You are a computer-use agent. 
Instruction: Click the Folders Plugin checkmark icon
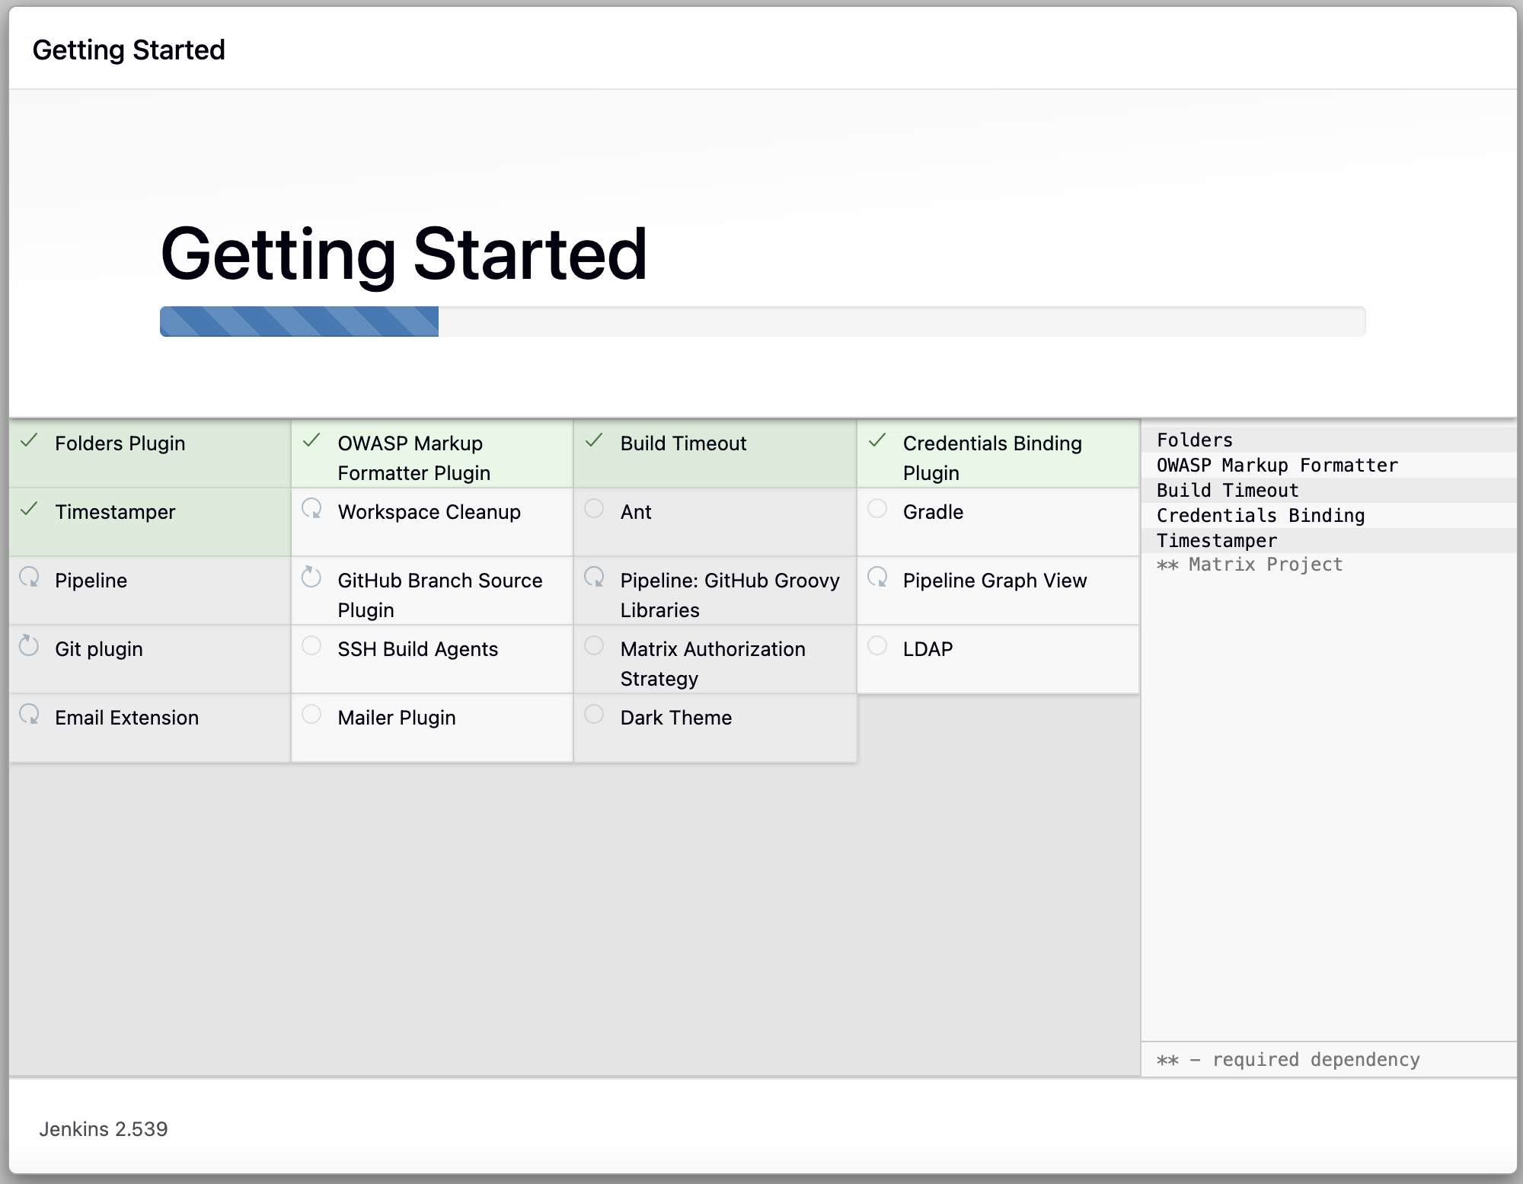(x=29, y=441)
